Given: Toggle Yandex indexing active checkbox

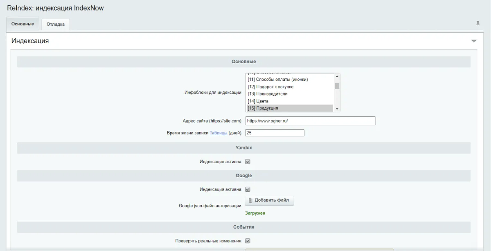Looking at the screenshot, I should click(248, 162).
